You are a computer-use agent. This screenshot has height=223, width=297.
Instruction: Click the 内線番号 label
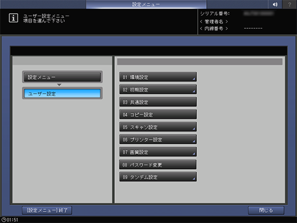click(x=214, y=29)
